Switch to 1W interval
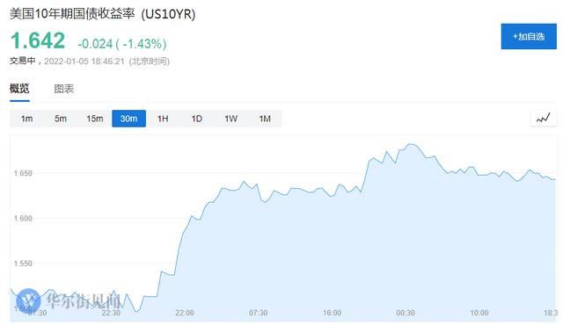563x326 pixels. (230, 119)
